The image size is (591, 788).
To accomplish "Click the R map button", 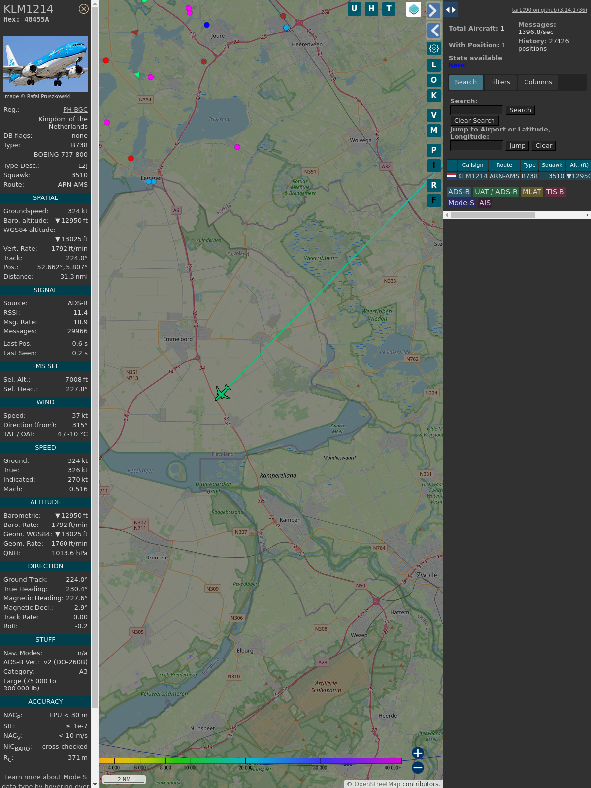I will [x=434, y=185].
